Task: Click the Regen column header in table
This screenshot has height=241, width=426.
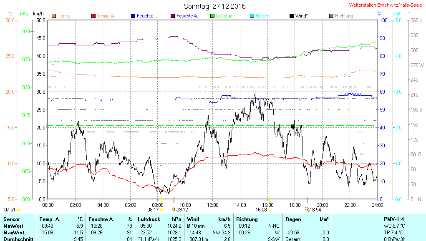Action: [x=293, y=219]
